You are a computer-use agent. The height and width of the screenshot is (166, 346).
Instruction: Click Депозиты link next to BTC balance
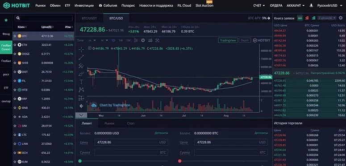click(261, 133)
